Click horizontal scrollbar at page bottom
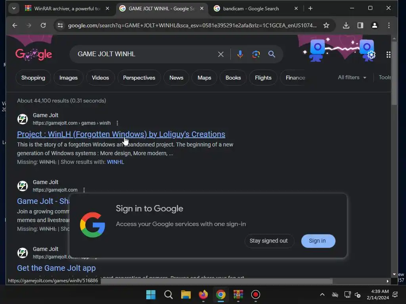The image size is (406, 304). click(216, 281)
